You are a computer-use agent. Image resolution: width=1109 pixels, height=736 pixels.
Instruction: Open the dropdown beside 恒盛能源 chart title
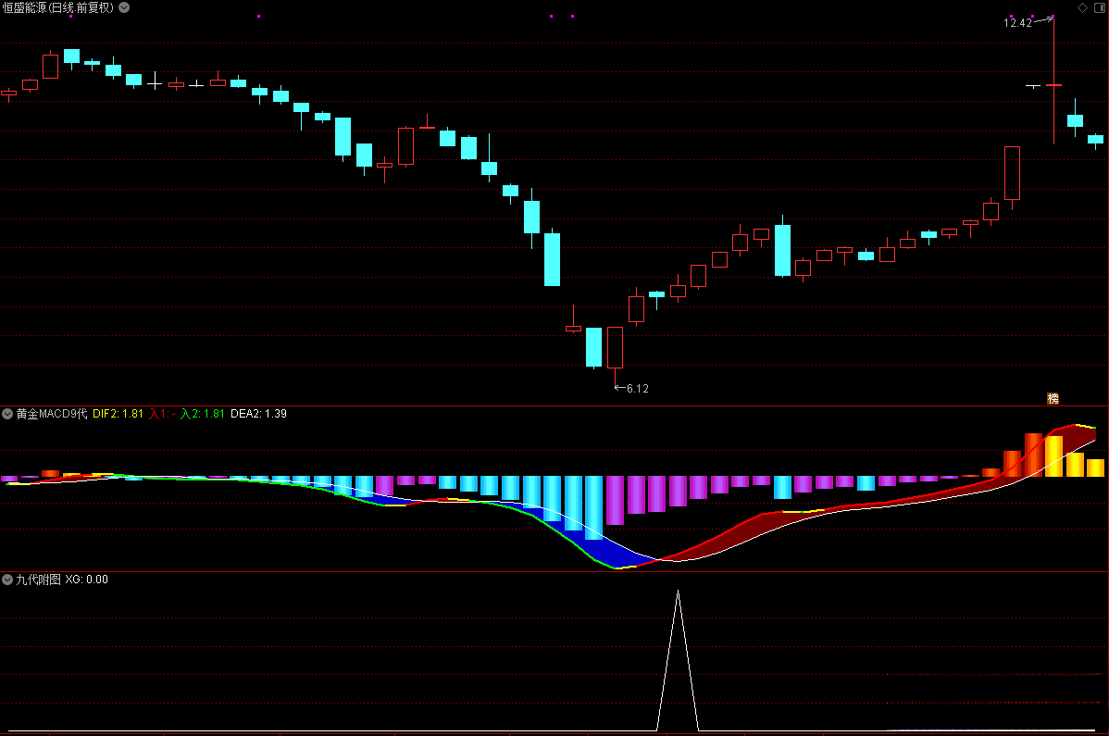(x=124, y=7)
